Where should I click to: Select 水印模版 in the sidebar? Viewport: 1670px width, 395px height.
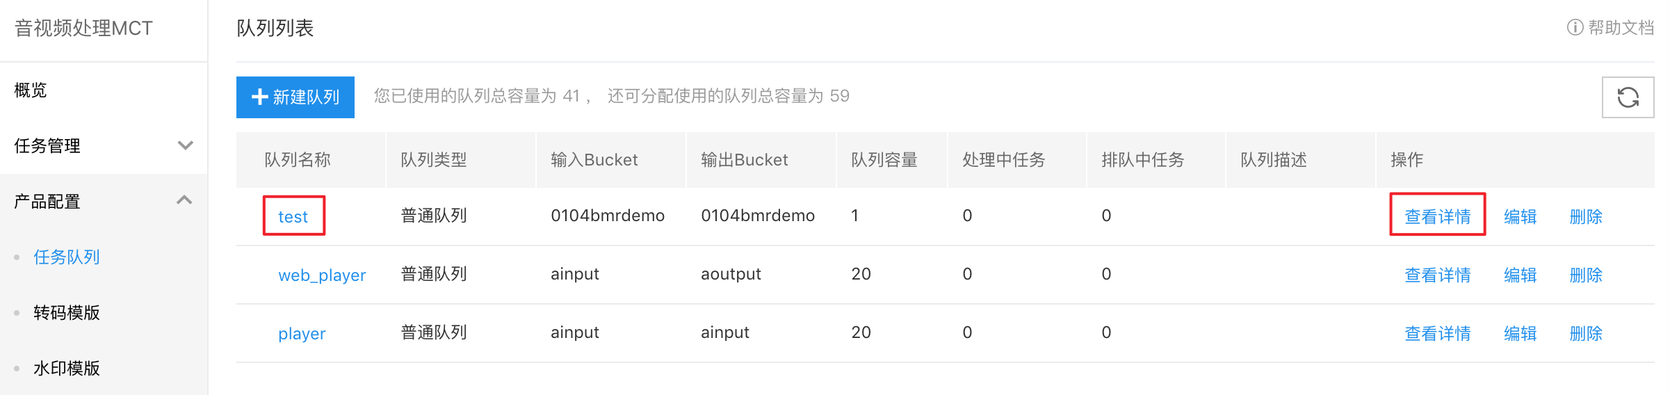pos(67,368)
